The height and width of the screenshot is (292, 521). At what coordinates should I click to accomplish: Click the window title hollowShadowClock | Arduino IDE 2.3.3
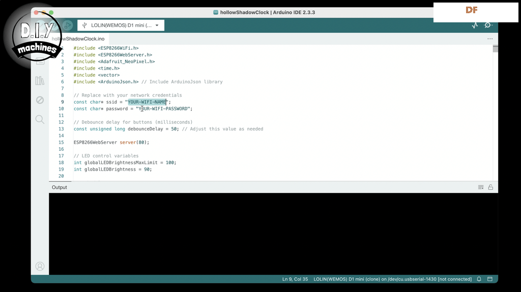[268, 12]
